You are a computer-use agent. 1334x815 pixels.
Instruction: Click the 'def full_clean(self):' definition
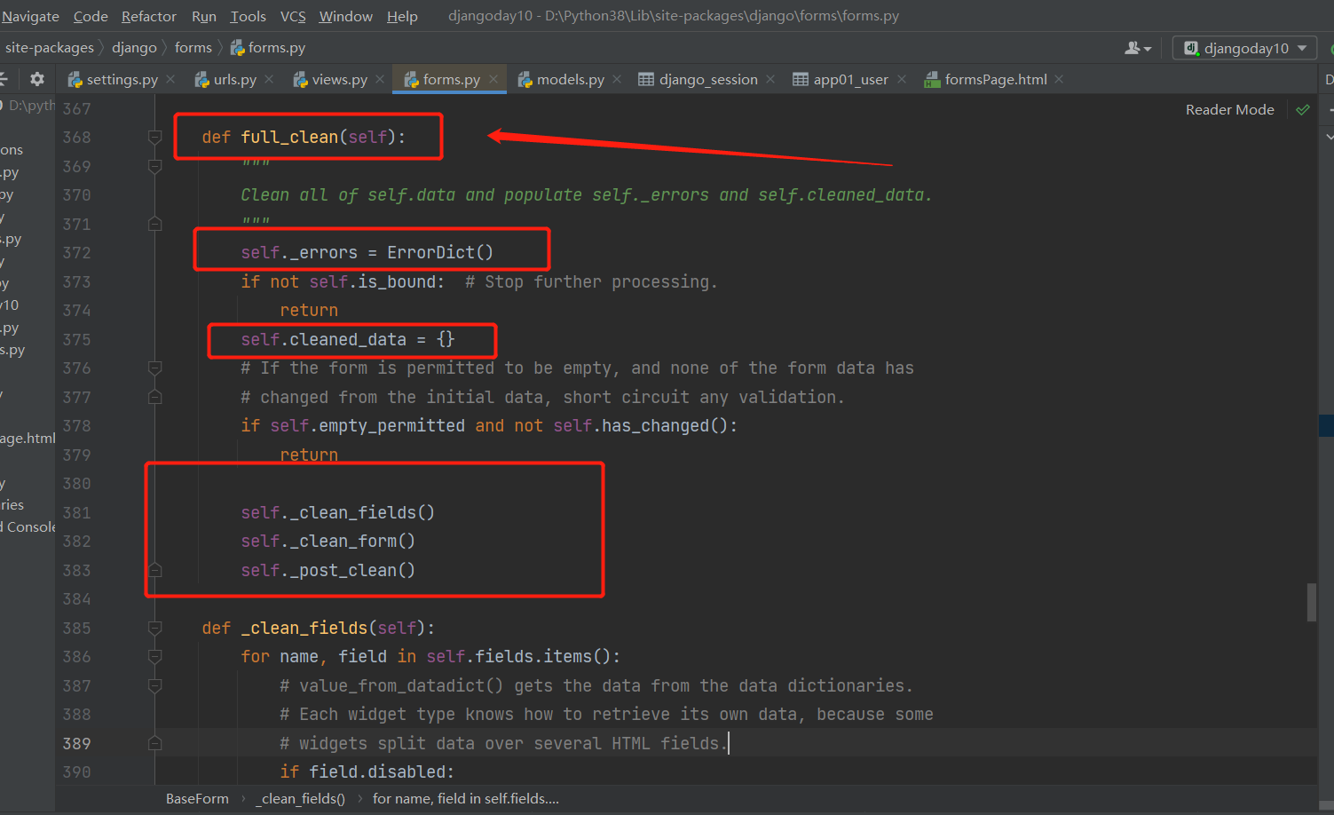pyautogui.click(x=304, y=137)
